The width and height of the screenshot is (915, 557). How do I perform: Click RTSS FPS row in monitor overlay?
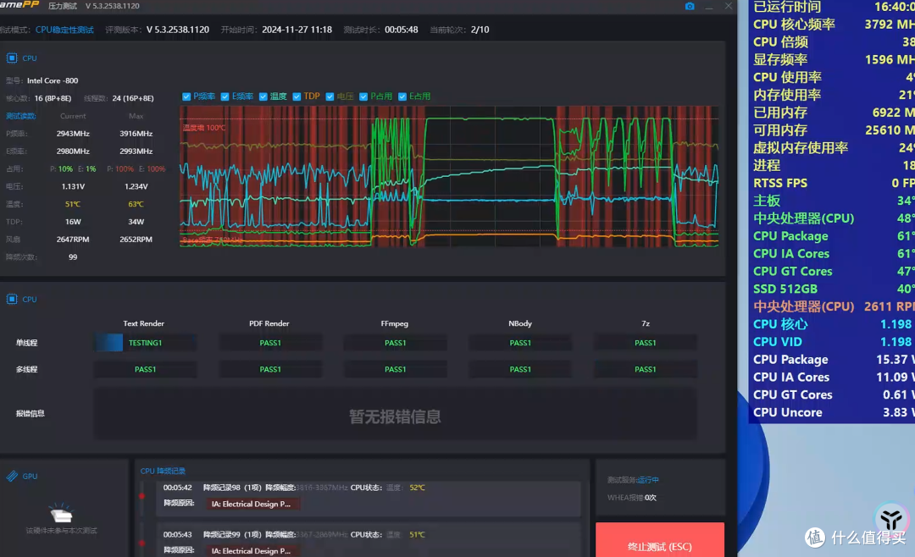tap(834, 183)
